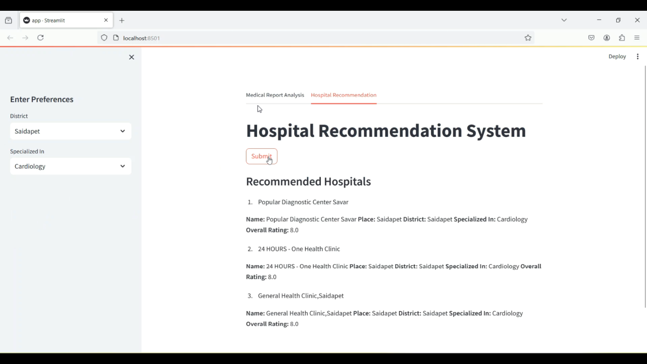Screen dimensions: 647x364
Task: Switch to the Medical Report Analysis tab
Action: pyautogui.click(x=275, y=95)
